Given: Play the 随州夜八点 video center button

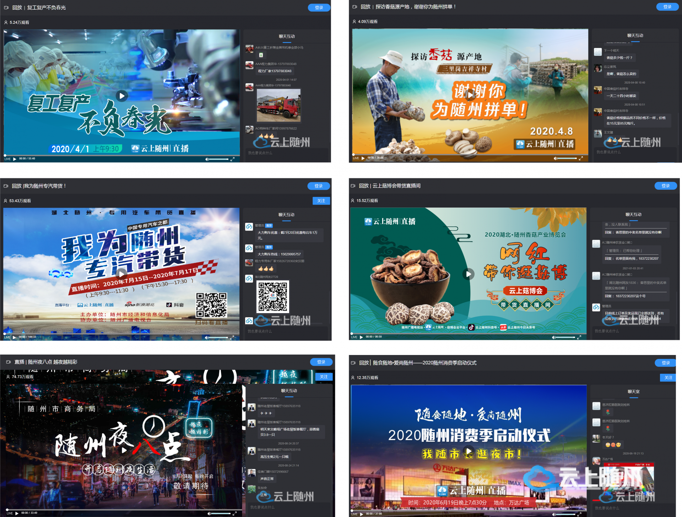Looking at the screenshot, I should [123, 449].
